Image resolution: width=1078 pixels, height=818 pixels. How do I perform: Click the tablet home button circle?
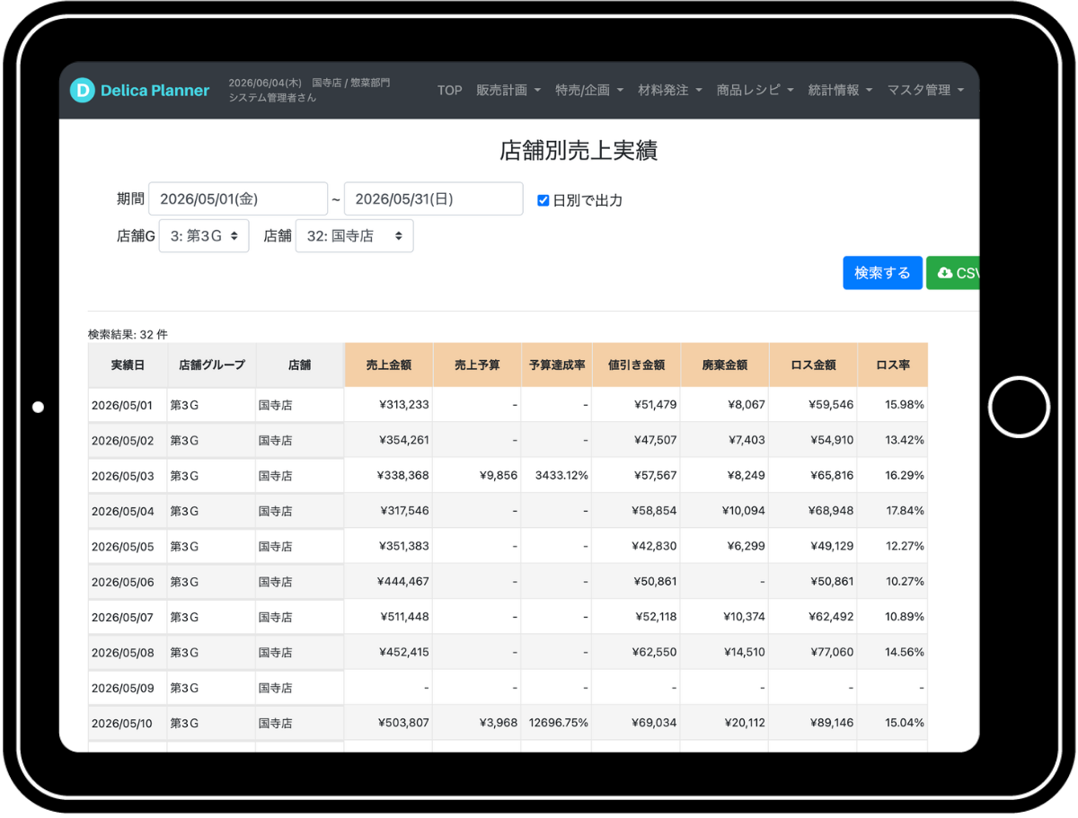coord(1020,407)
